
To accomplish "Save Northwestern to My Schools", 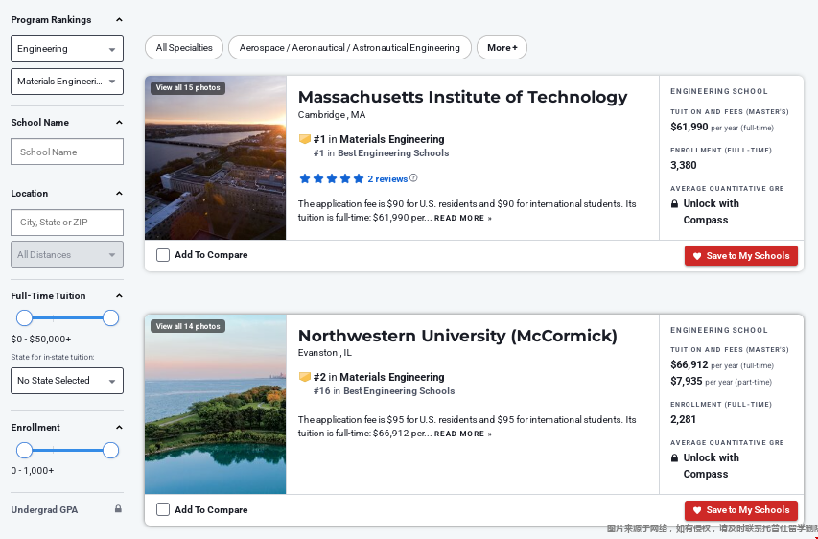I will coord(740,510).
